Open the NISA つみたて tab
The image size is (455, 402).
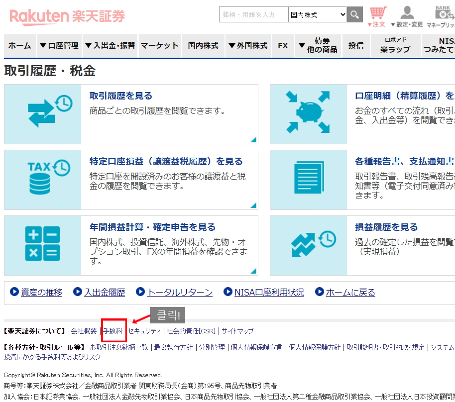(438, 46)
